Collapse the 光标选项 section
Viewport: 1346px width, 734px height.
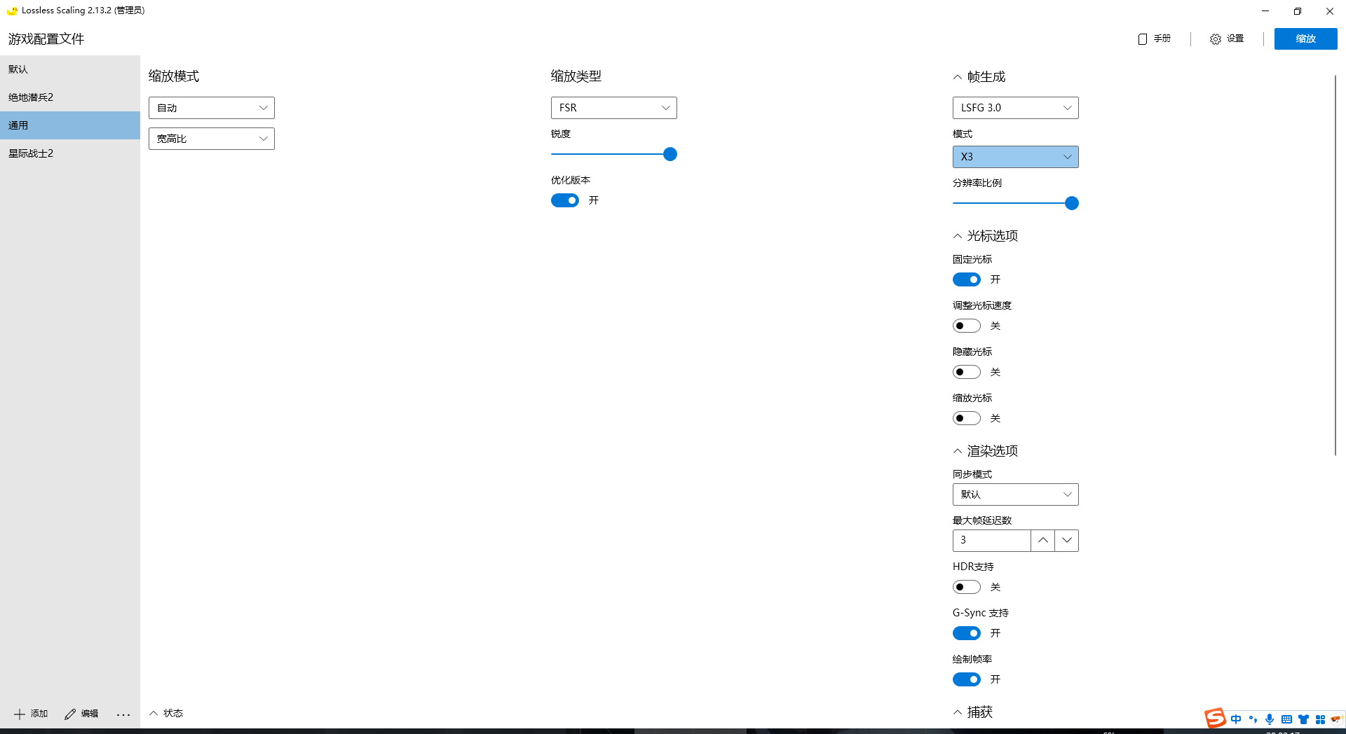(958, 236)
